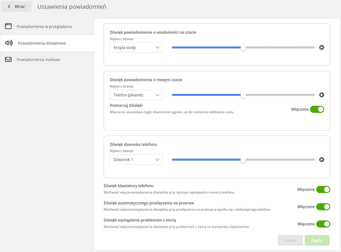Play preview of chat message sound
Screen dimensions: 341x252
point(321,47)
